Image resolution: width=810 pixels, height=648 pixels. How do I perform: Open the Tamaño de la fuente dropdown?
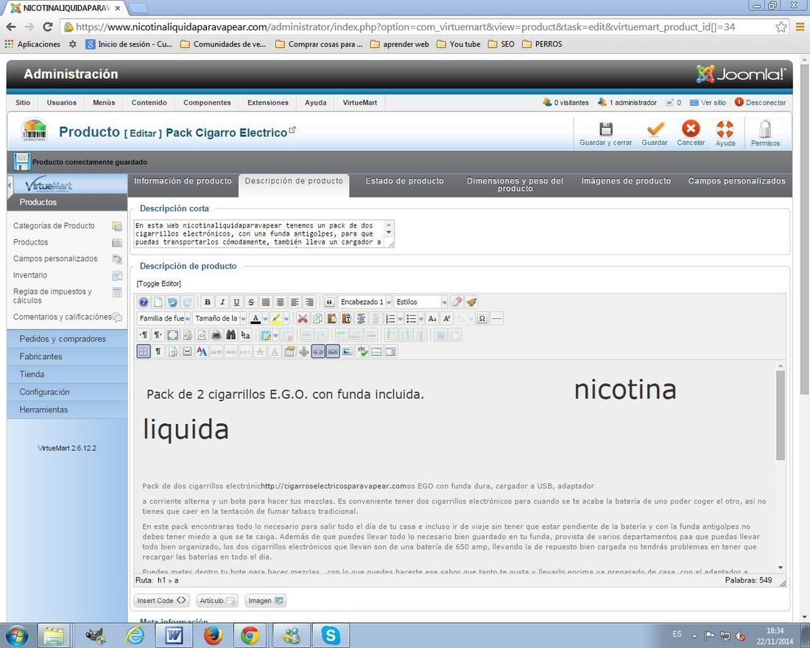[219, 318]
